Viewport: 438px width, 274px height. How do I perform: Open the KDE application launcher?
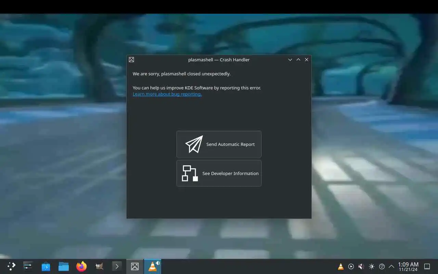click(11, 266)
